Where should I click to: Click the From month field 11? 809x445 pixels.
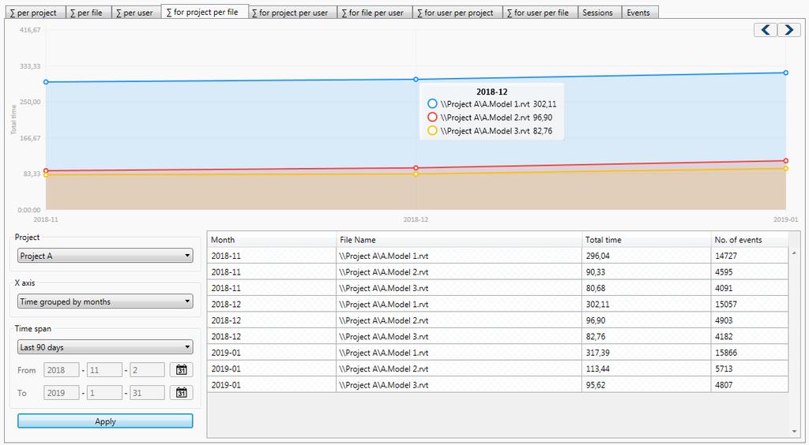[x=104, y=370]
